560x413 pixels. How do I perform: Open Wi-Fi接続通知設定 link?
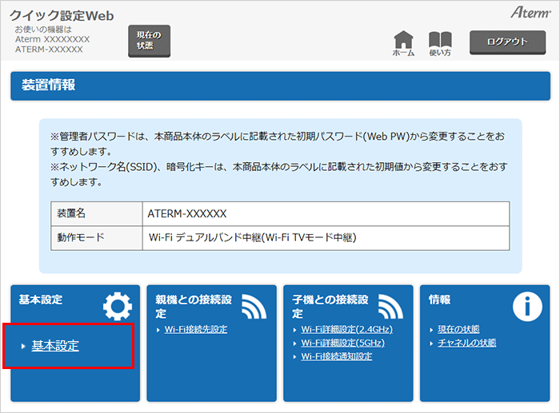point(336,356)
